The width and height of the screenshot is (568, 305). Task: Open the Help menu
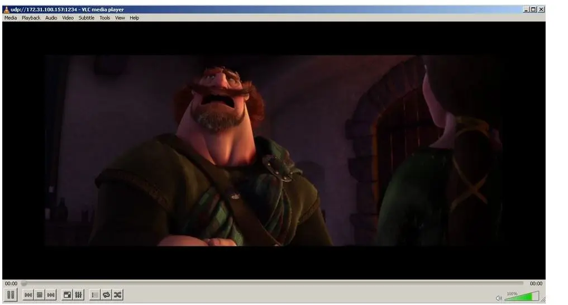(x=135, y=18)
